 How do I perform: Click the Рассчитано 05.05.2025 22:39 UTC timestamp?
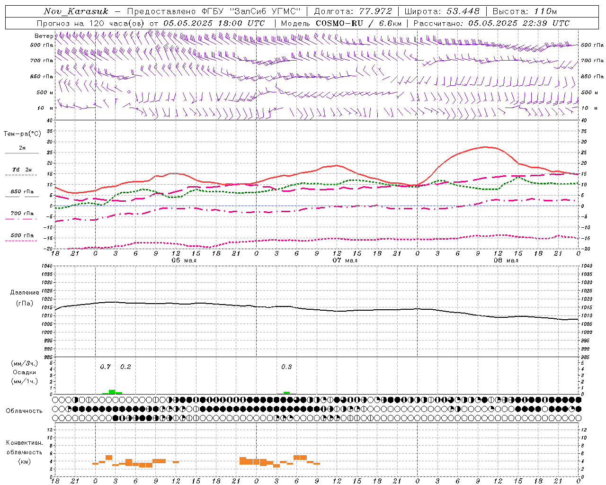coord(491,23)
